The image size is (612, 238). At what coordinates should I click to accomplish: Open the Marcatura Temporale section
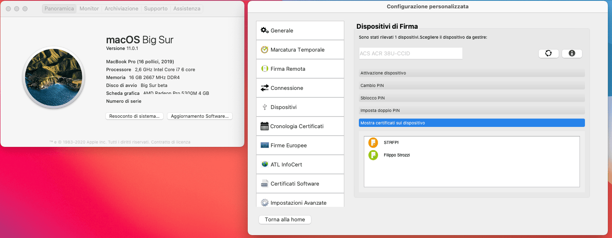click(300, 50)
